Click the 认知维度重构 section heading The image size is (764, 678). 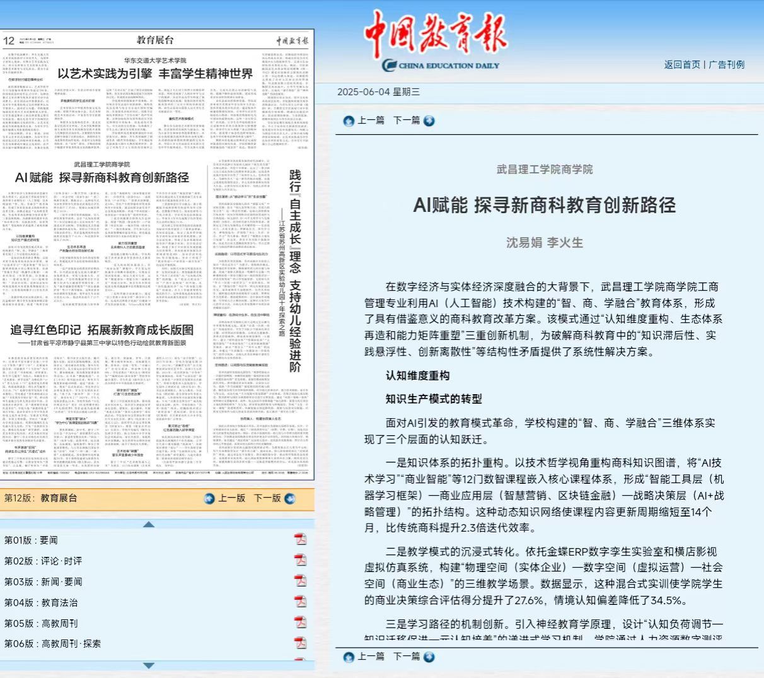click(418, 376)
